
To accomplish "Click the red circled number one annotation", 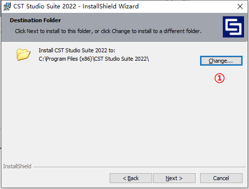I will pyautogui.click(x=219, y=78).
